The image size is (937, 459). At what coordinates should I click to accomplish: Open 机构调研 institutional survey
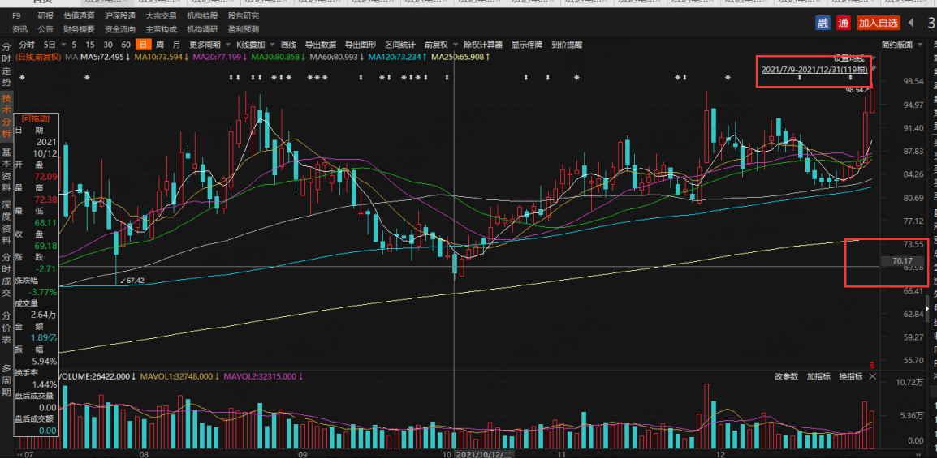point(202,28)
